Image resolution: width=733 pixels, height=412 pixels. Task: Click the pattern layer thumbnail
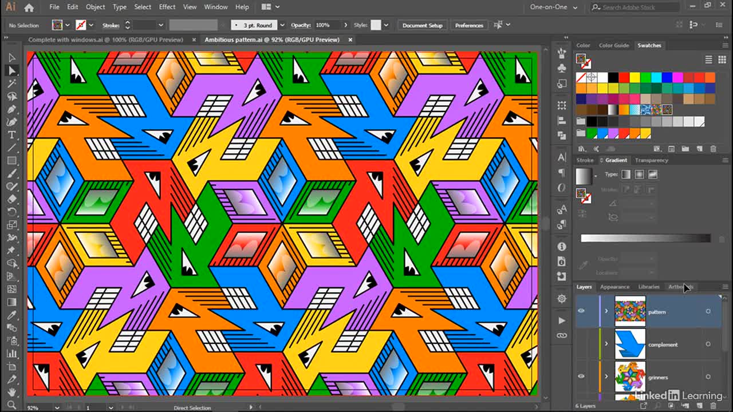tap(630, 311)
